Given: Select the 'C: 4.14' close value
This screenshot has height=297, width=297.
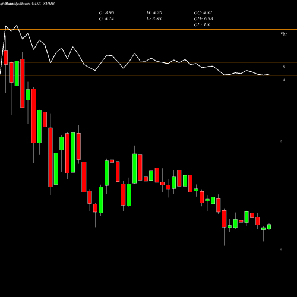Looking at the screenshot, I should click(x=106, y=19).
